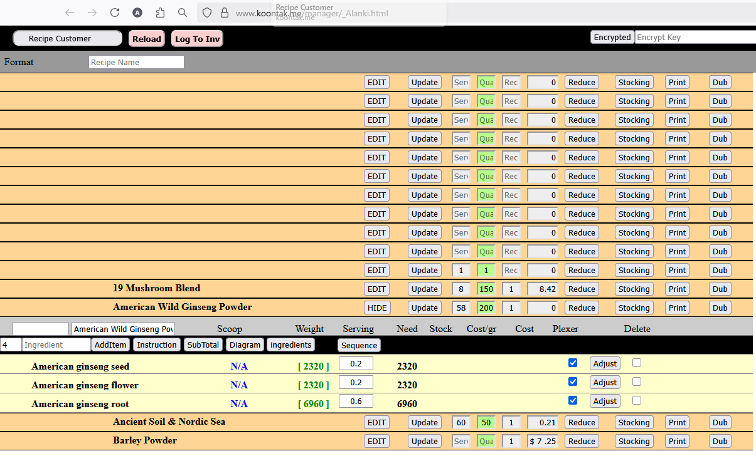Click the AddItem button
This screenshot has height=456, width=756.
click(110, 345)
